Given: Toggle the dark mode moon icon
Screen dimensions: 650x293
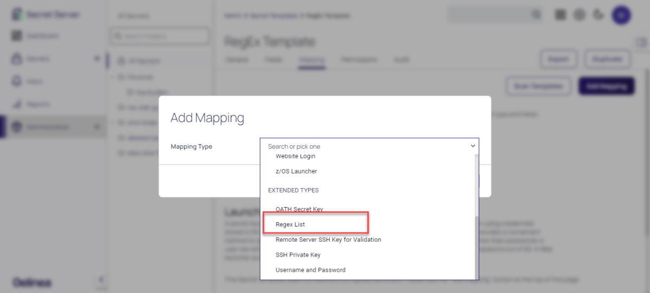Looking at the screenshot, I should (x=599, y=15).
